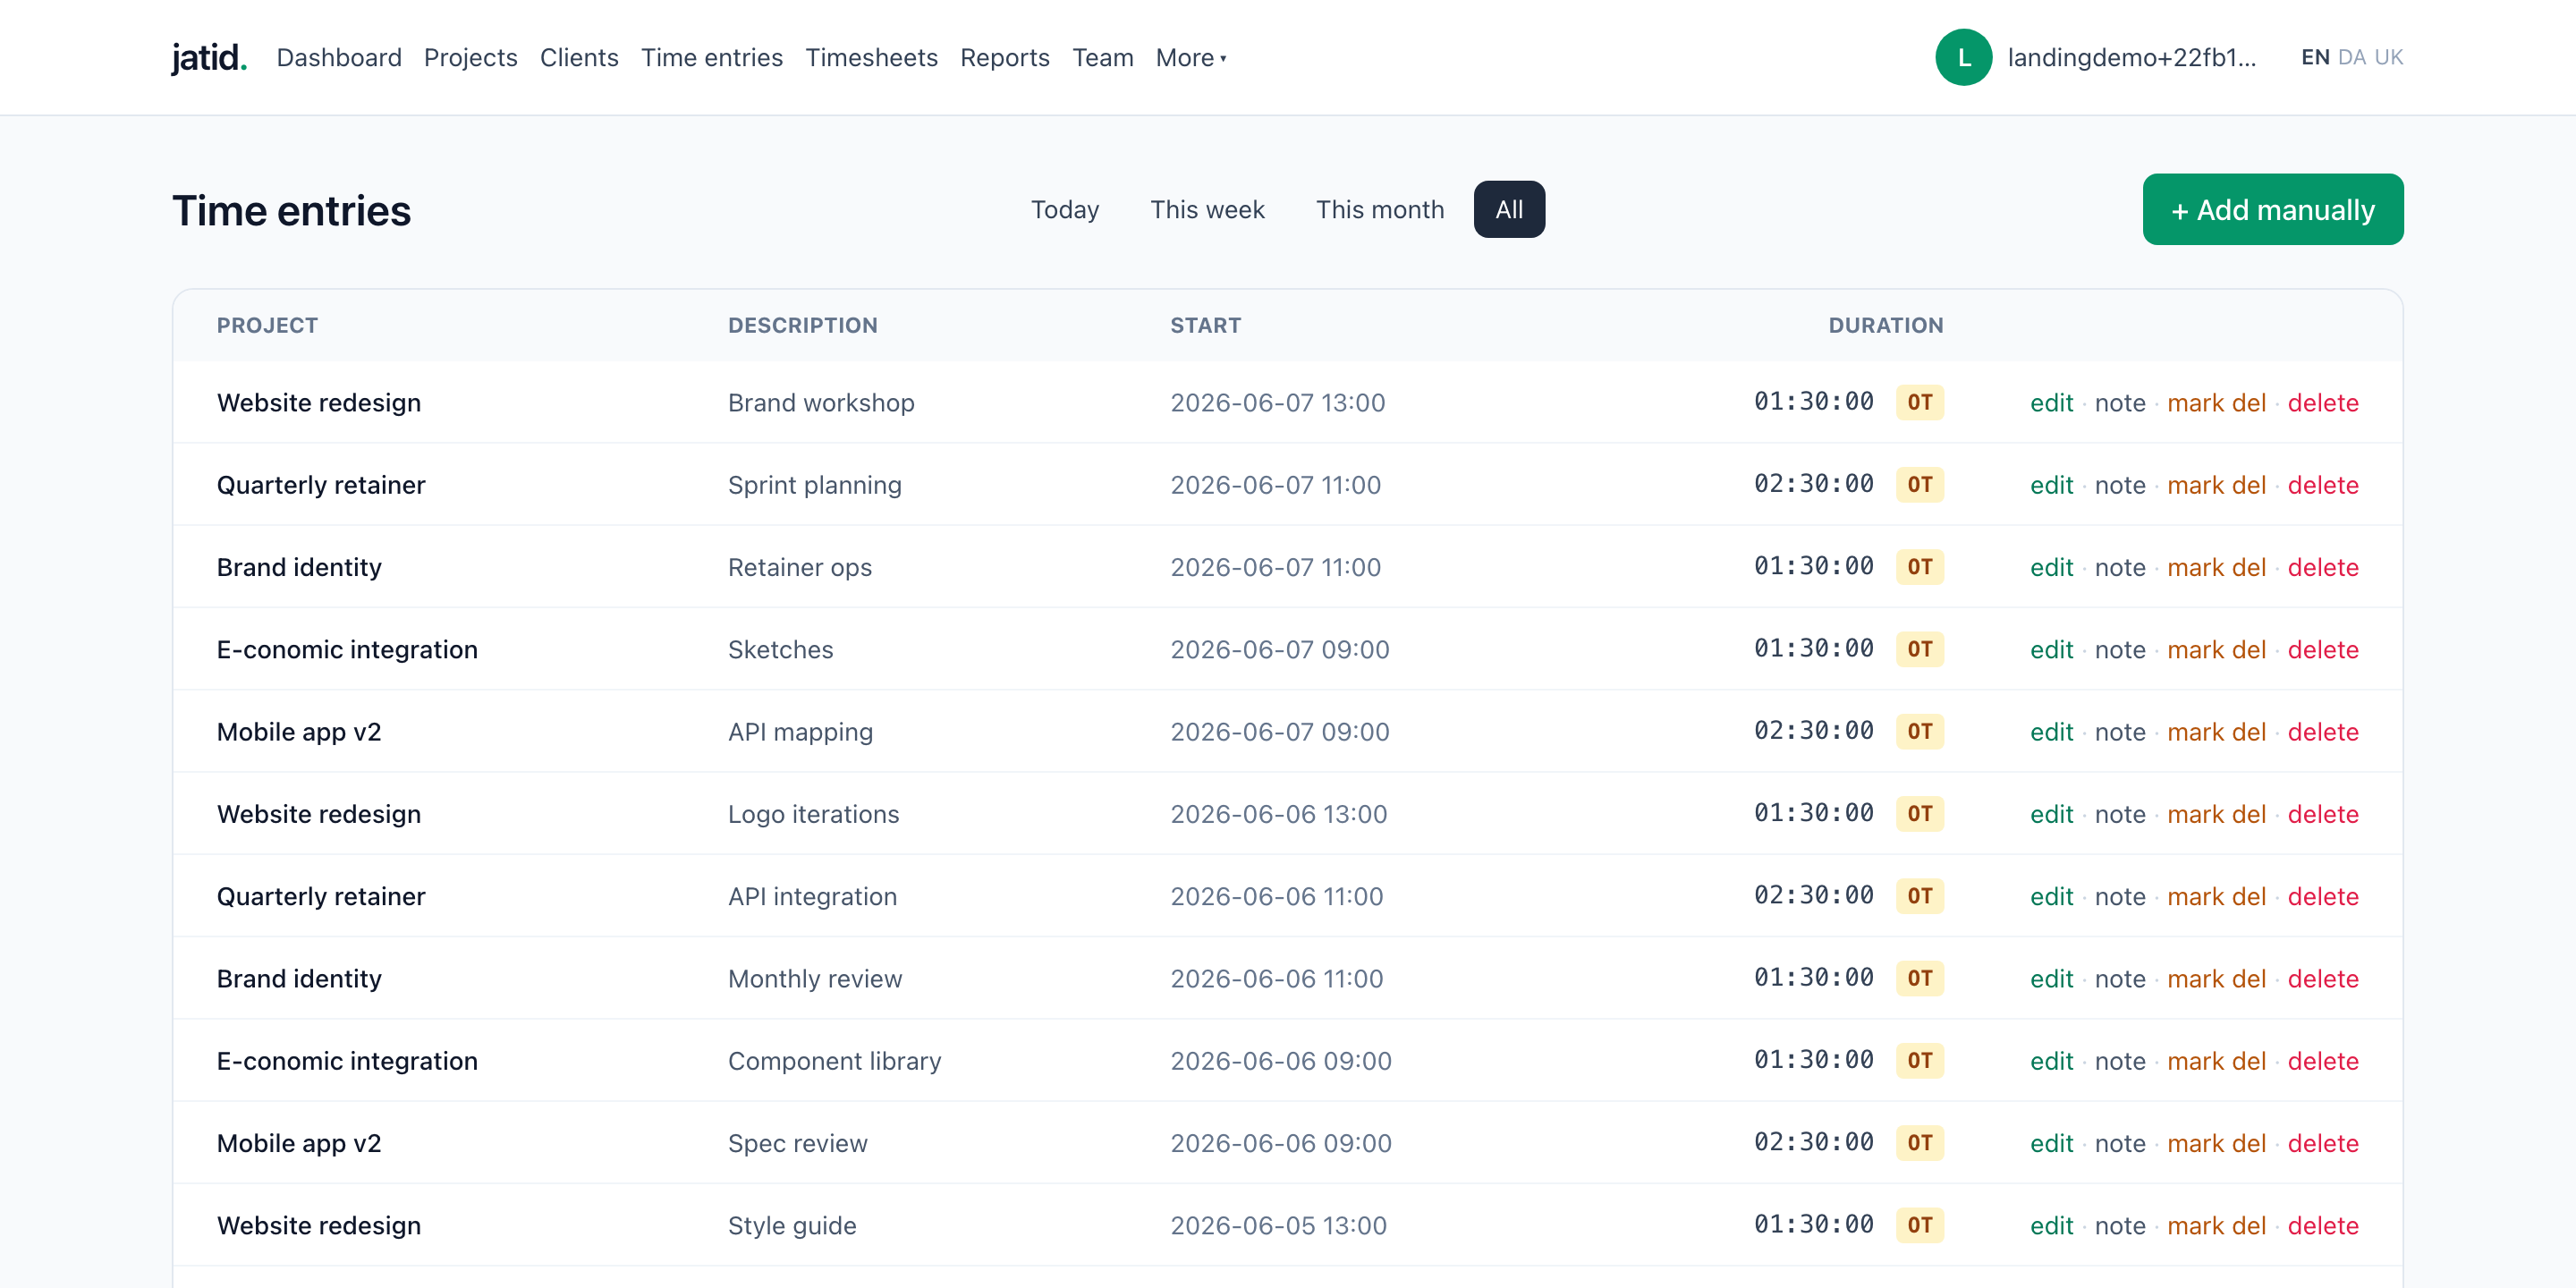This screenshot has width=2576, height=1288.
Task: Switch language to EN
Action: [2315, 57]
